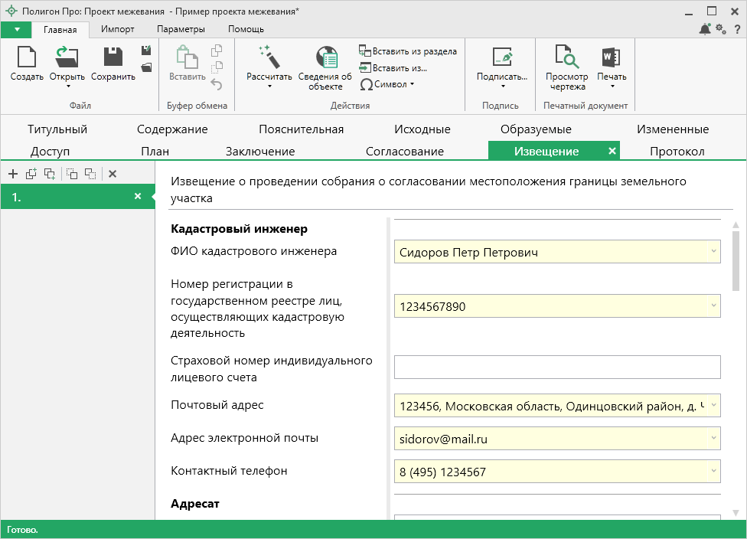Switch to the Импорт ribbon tab
747x539 pixels.
tap(118, 29)
